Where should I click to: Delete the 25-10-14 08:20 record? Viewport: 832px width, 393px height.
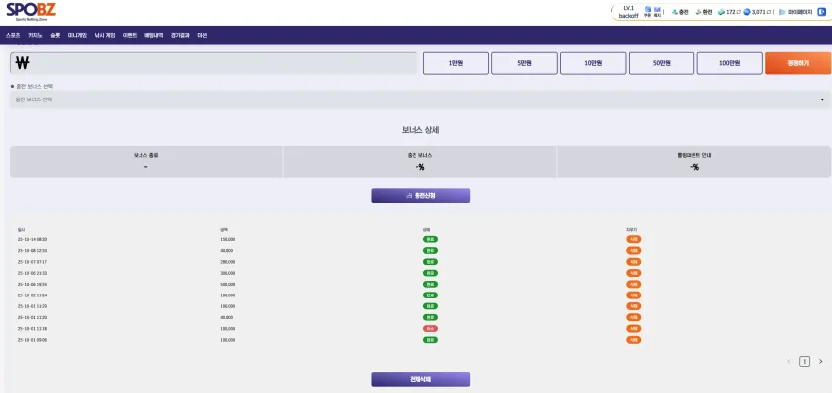(x=633, y=239)
